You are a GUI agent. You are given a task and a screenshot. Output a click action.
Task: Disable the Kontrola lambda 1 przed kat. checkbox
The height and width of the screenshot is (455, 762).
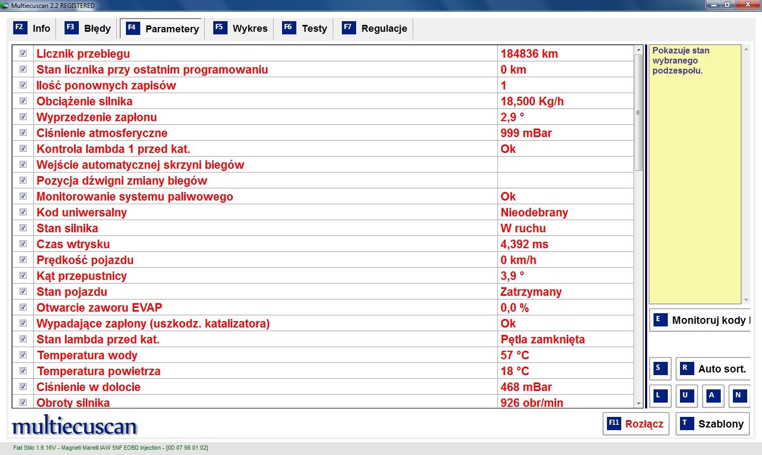pos(23,149)
